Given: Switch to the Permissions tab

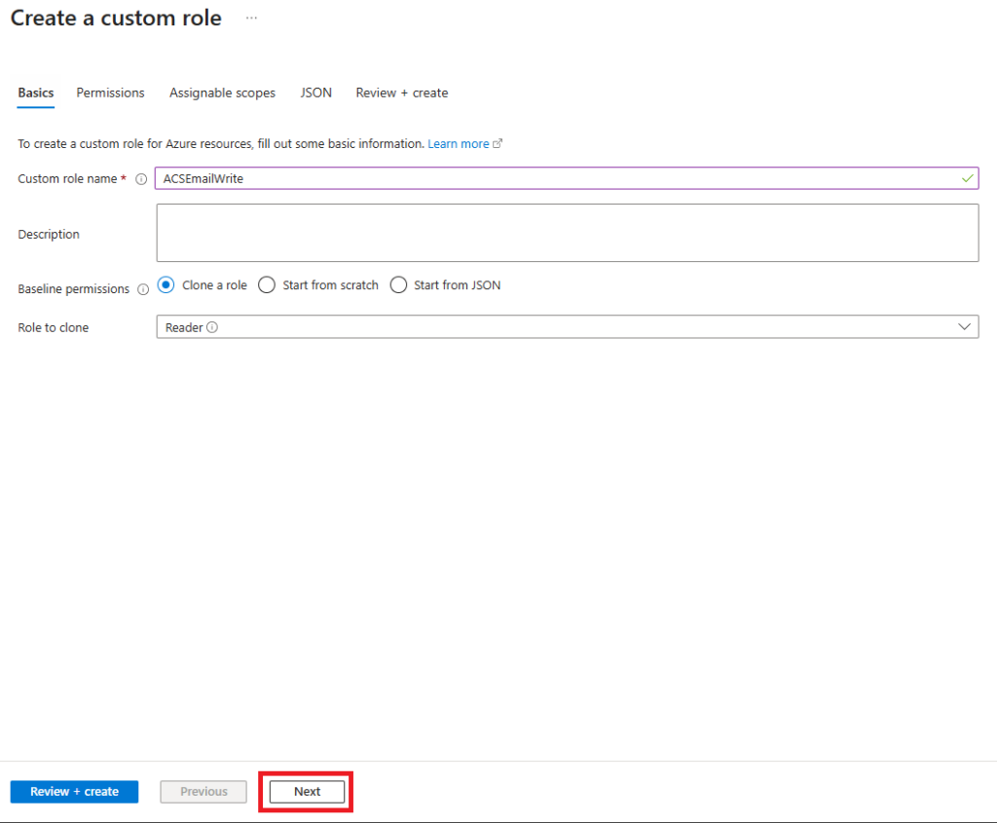Looking at the screenshot, I should point(110,93).
